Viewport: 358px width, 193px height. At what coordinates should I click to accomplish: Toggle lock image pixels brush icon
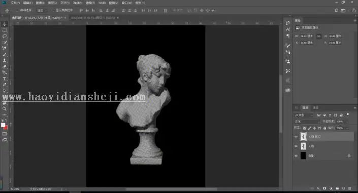[309, 128]
